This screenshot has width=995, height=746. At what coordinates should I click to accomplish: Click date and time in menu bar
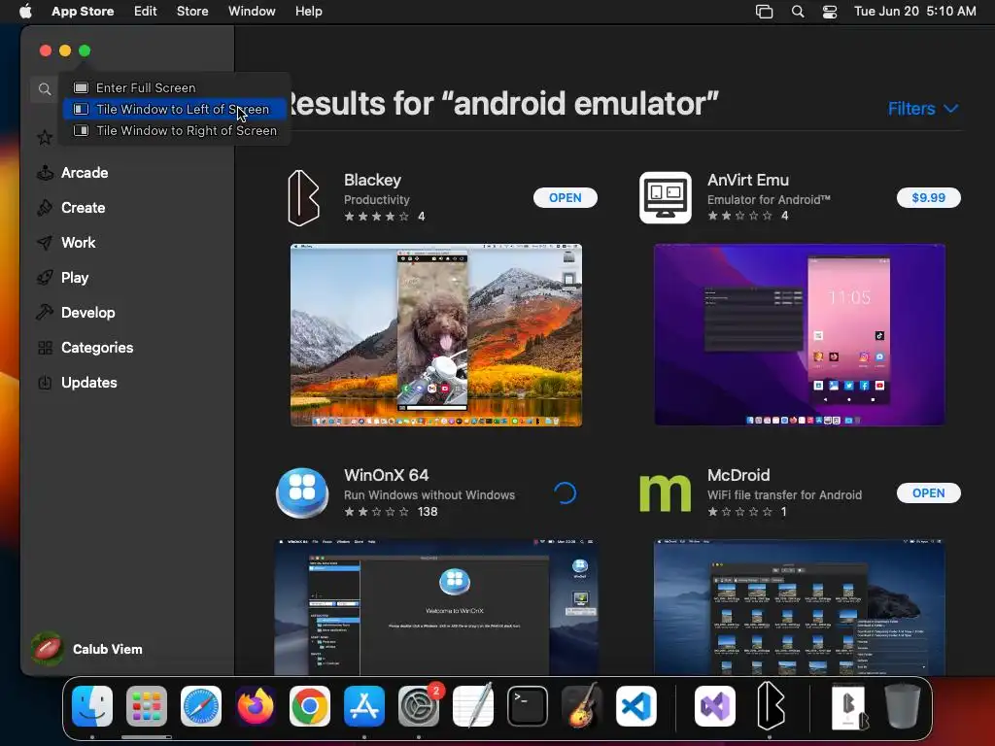click(x=915, y=12)
